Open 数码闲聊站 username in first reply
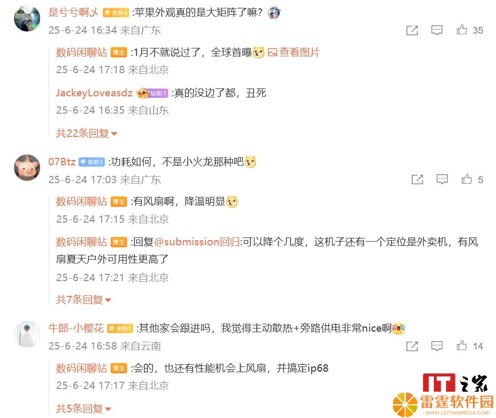The image size is (496, 418). 82,52
